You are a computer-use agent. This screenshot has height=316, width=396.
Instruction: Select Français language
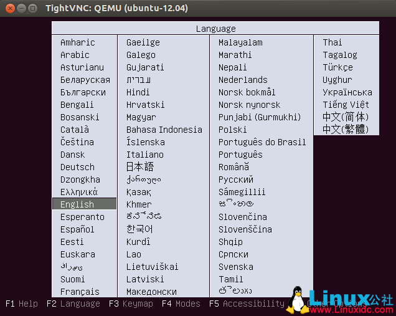(x=80, y=292)
